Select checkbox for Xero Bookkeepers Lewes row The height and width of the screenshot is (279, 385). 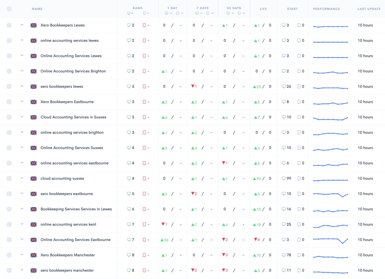coord(9,25)
